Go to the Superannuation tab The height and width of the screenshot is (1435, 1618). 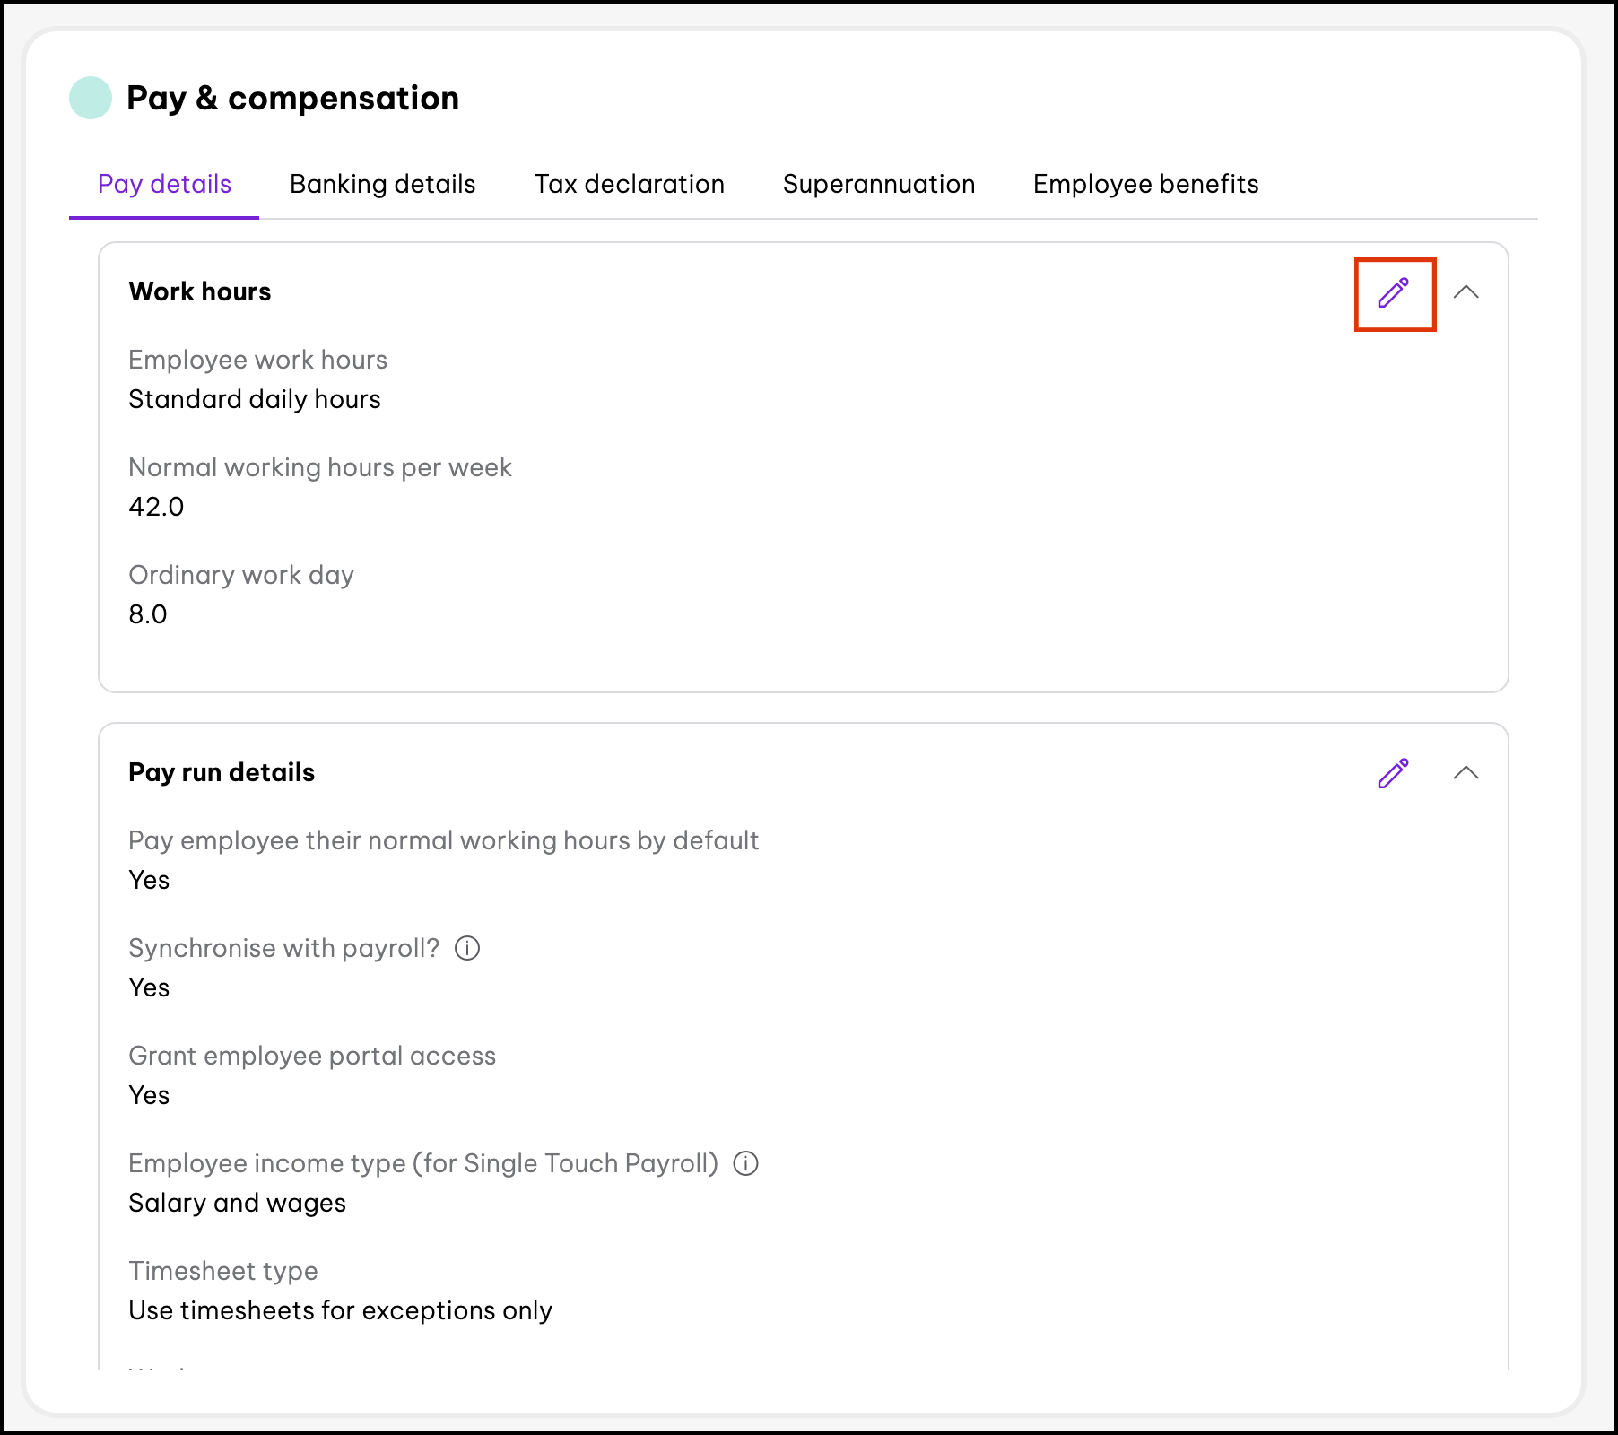(878, 184)
